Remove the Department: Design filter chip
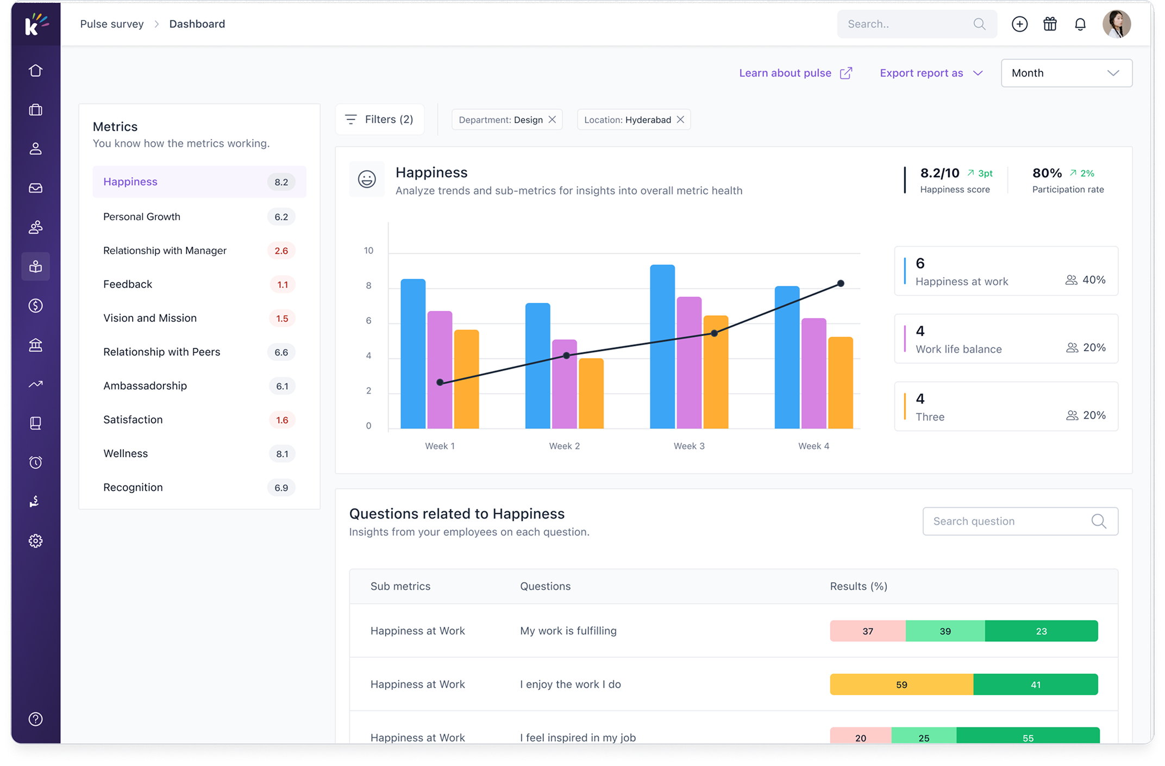 pyautogui.click(x=552, y=120)
